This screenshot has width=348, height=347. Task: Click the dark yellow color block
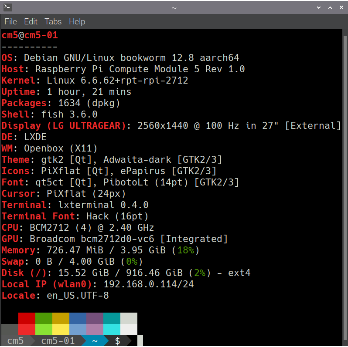[x=61, y=318]
